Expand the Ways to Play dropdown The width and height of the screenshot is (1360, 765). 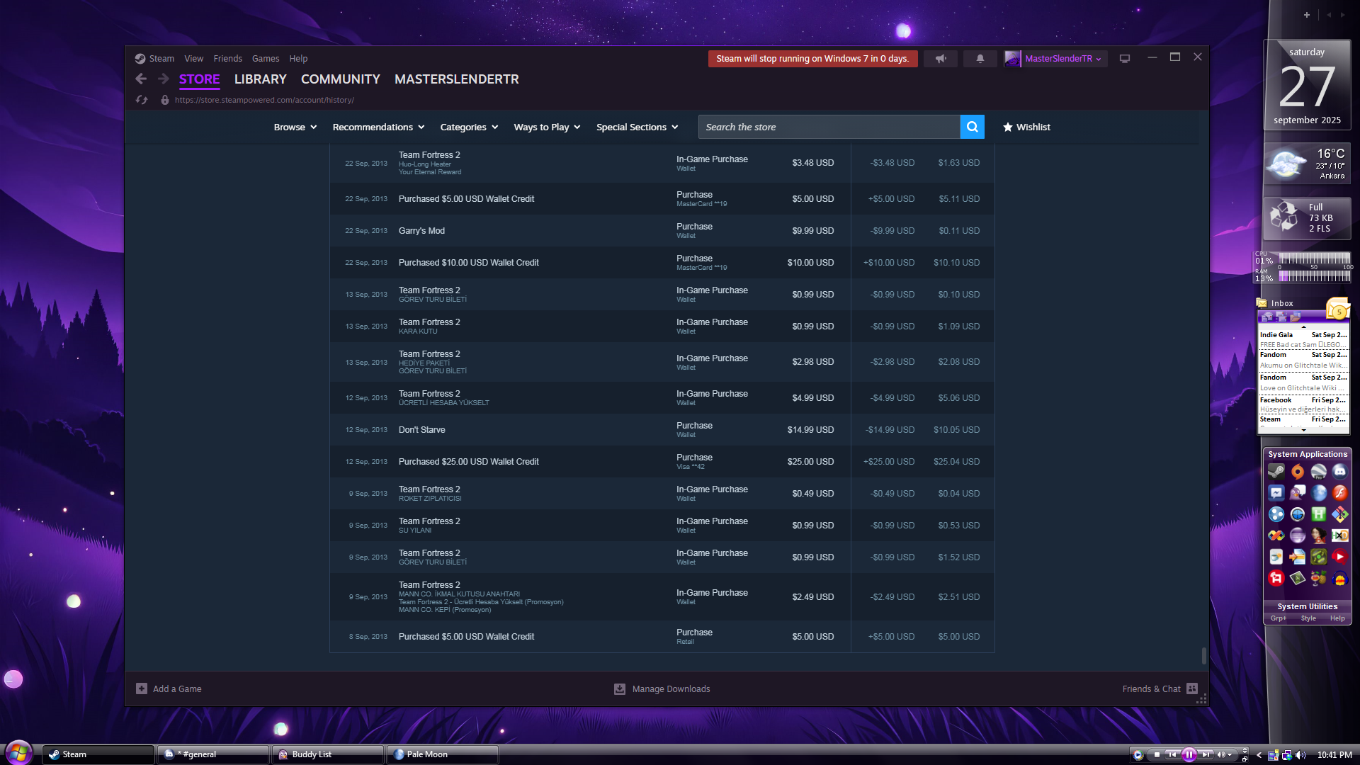pos(548,127)
